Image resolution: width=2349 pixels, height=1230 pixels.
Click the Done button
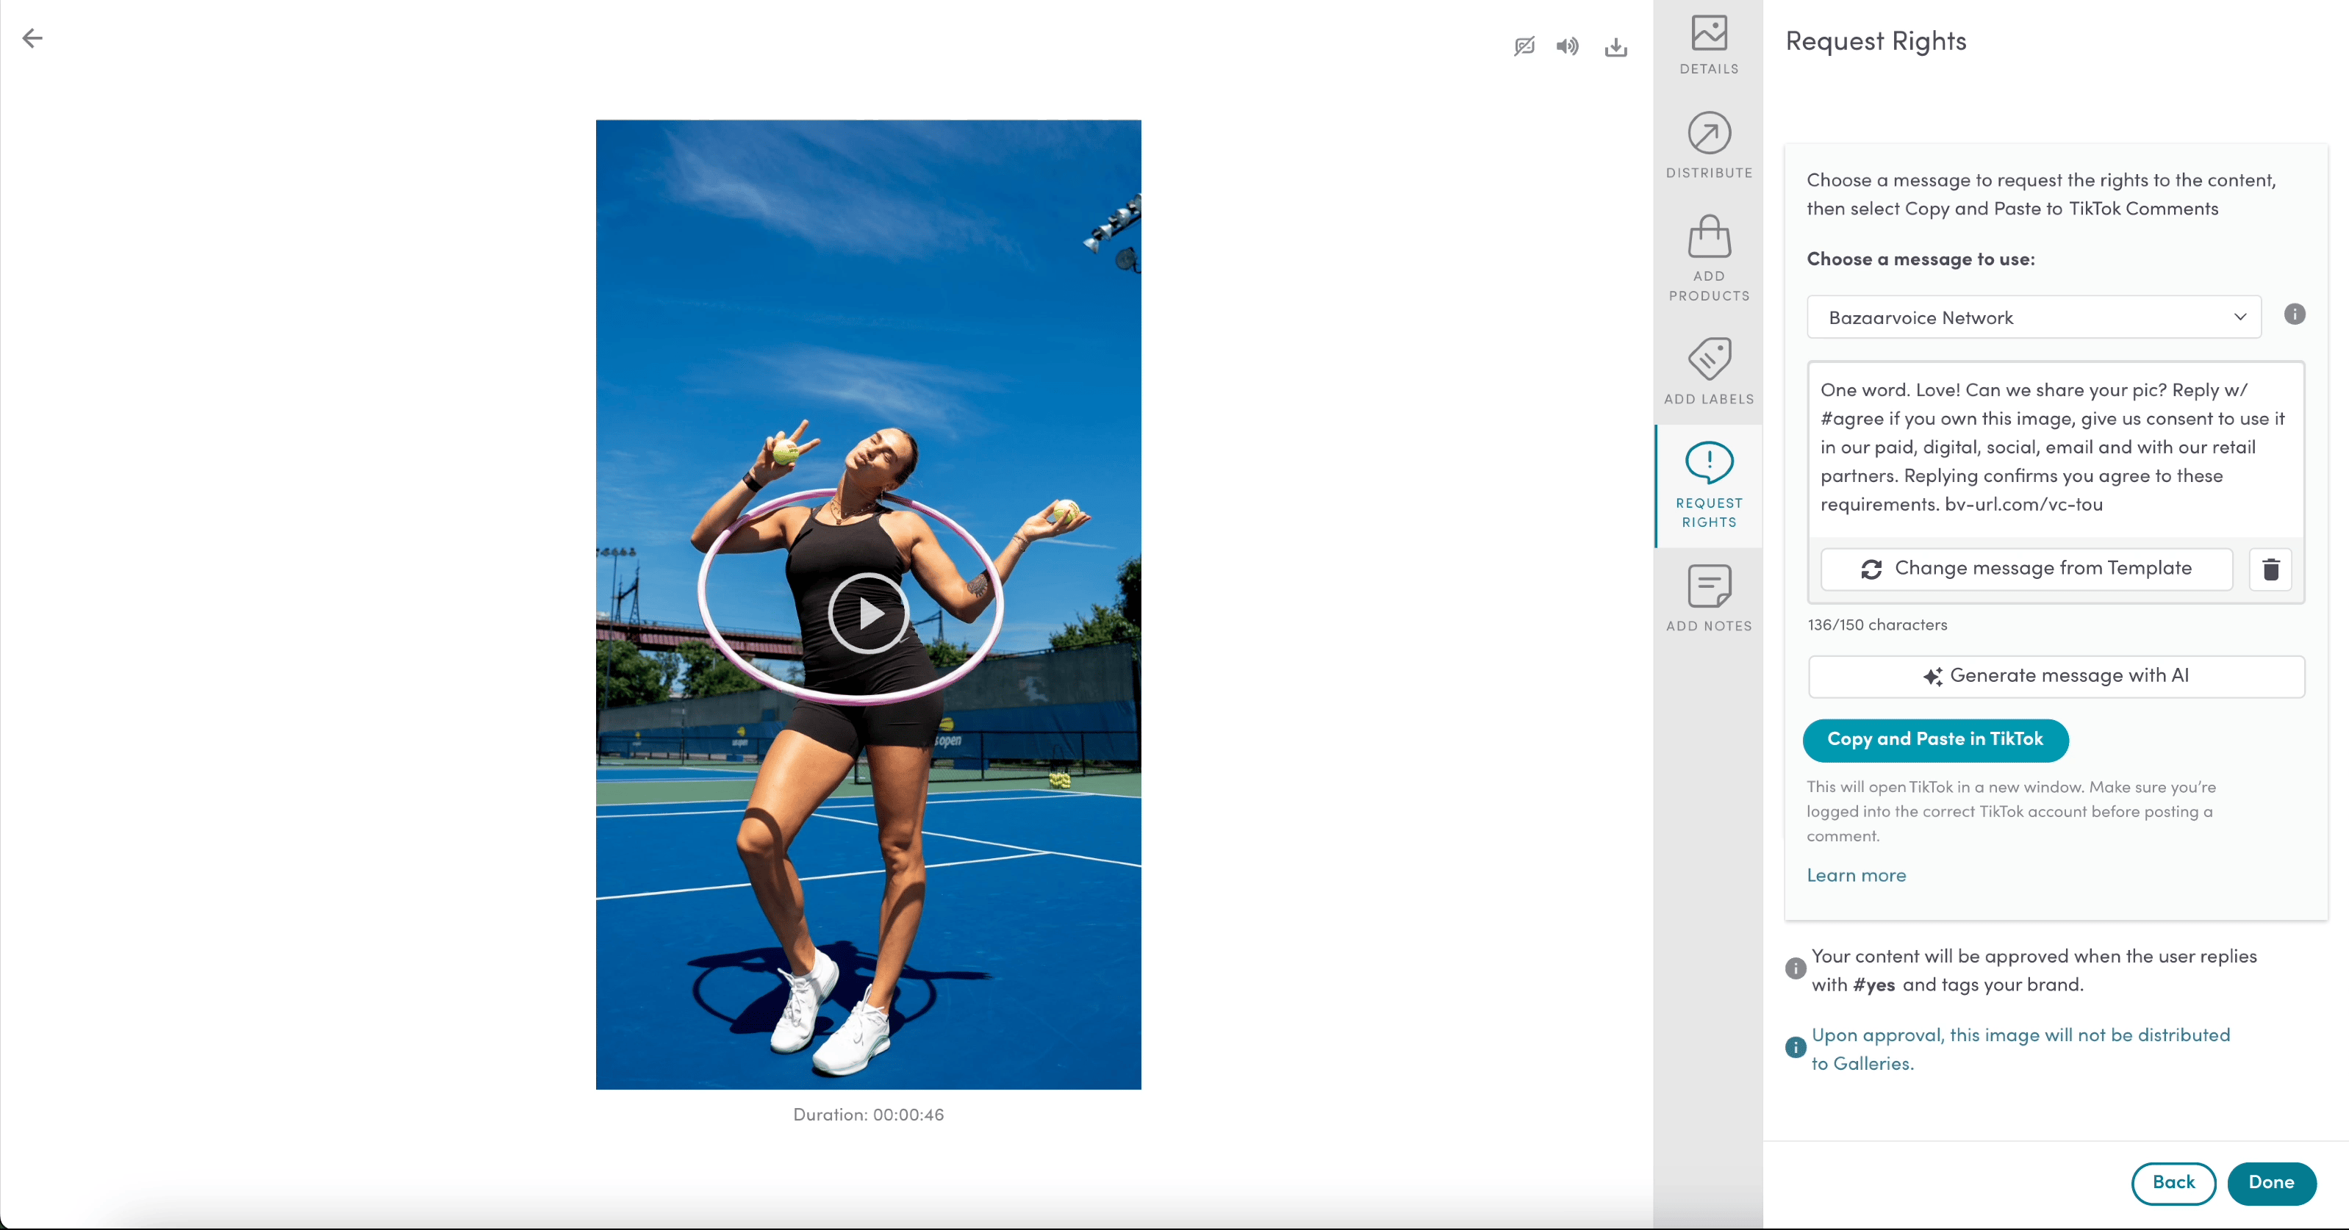(2270, 1182)
